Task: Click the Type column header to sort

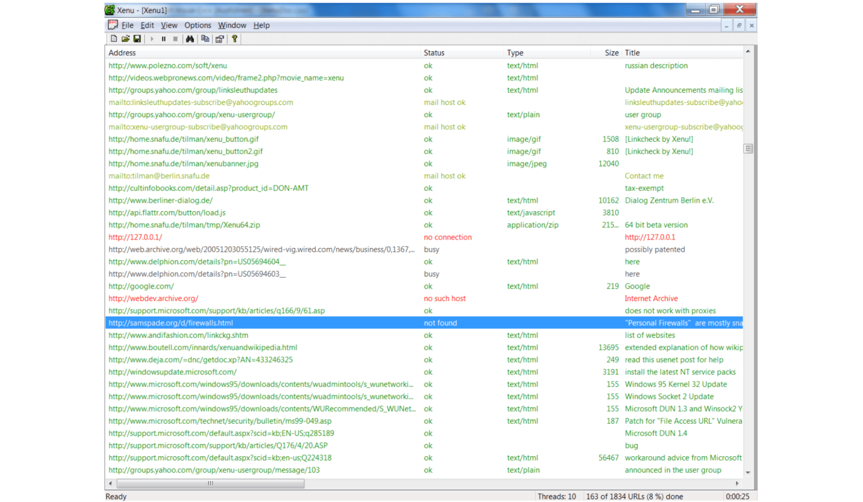Action: tap(514, 53)
